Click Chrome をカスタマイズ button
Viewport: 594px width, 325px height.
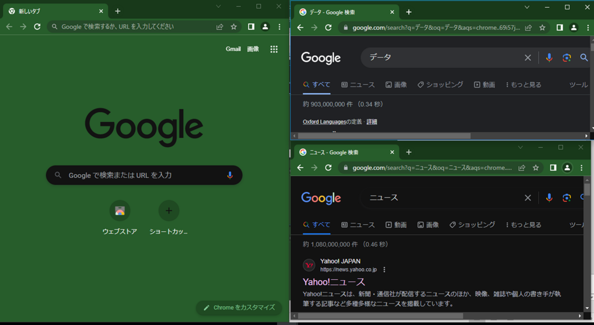pyautogui.click(x=239, y=307)
